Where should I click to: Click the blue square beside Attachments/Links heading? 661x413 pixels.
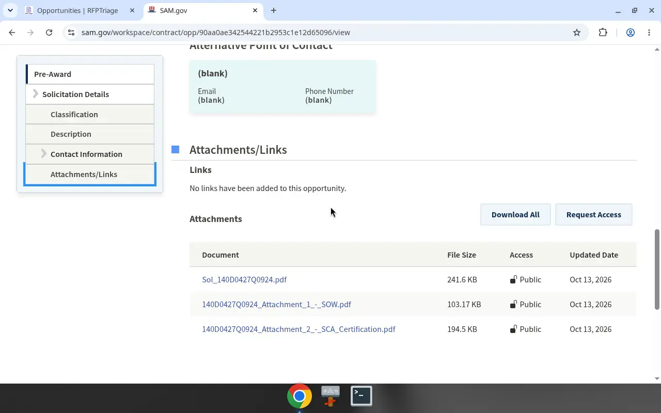point(176,150)
